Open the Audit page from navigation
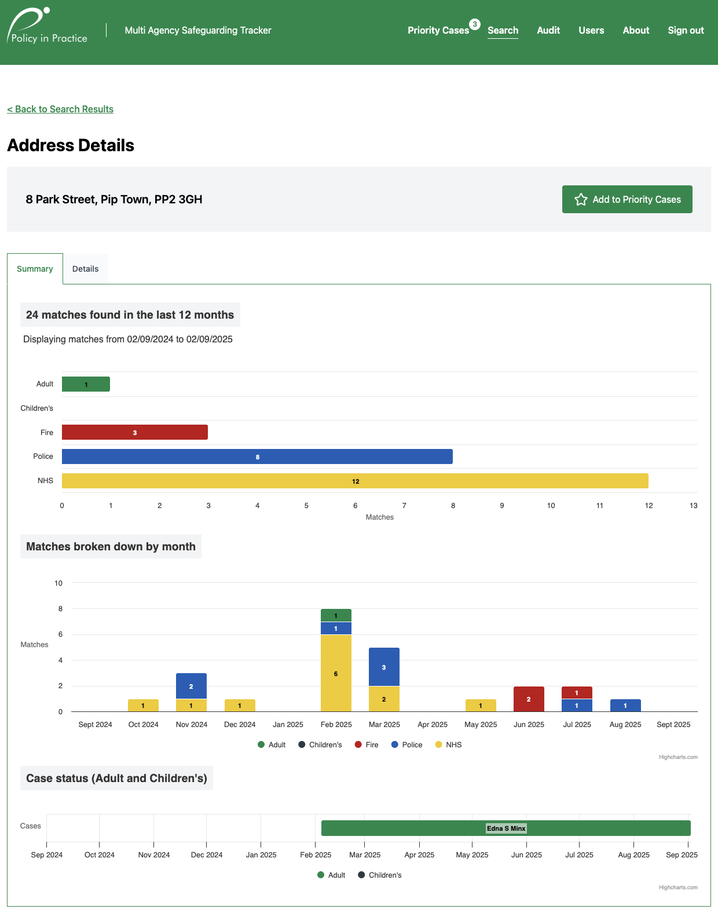 tap(548, 31)
